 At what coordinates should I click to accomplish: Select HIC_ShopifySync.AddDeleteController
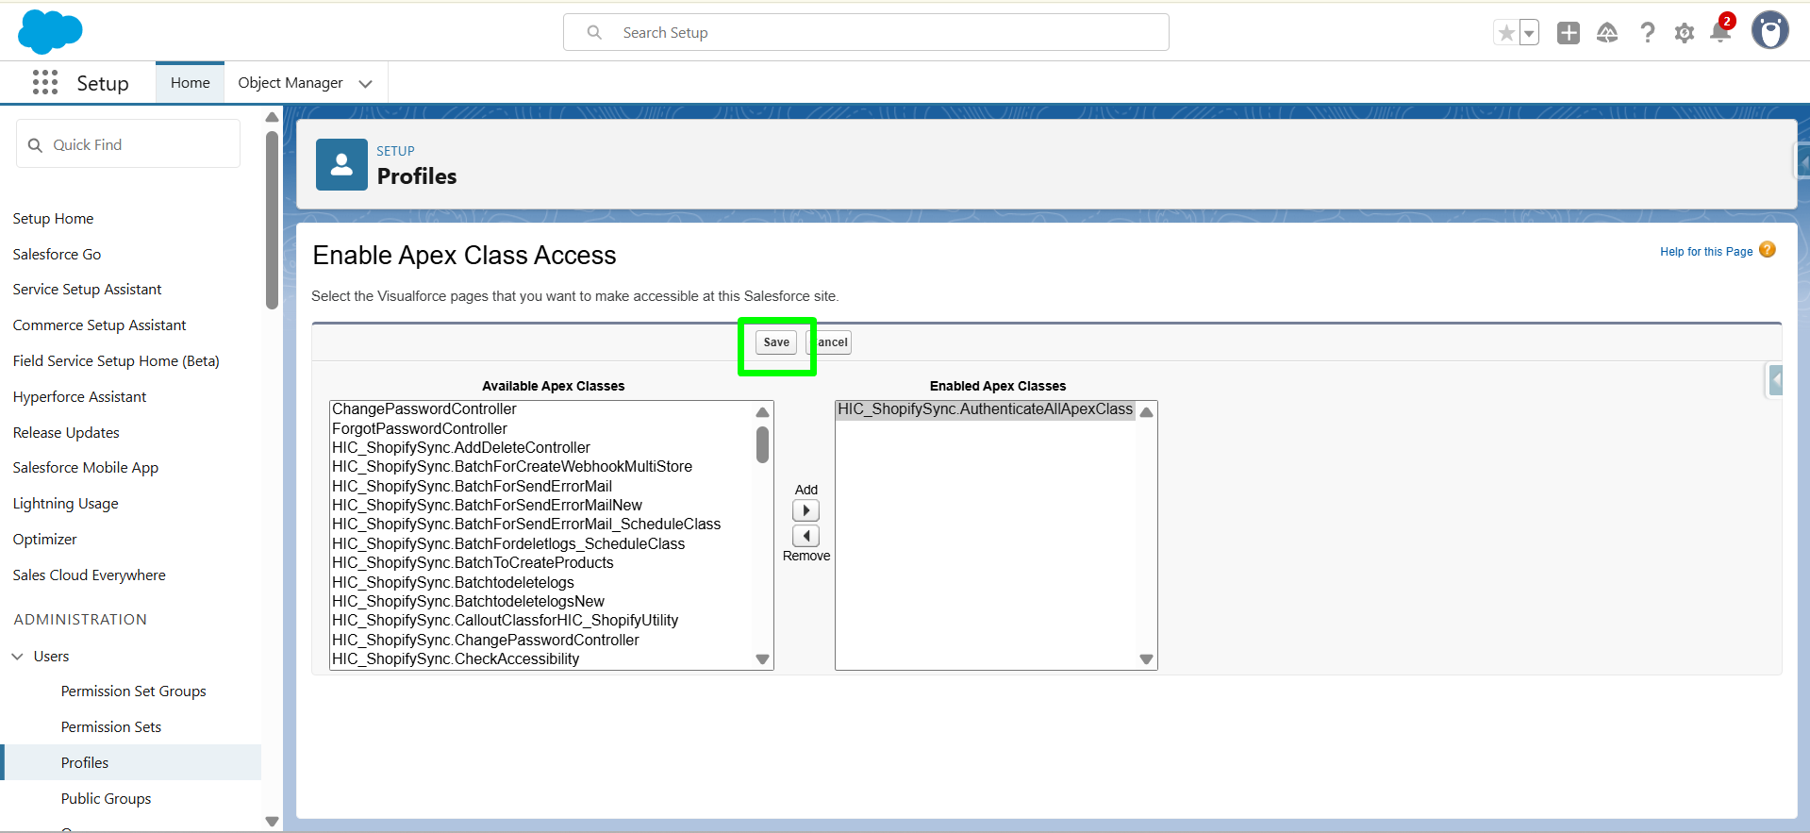coord(460,448)
